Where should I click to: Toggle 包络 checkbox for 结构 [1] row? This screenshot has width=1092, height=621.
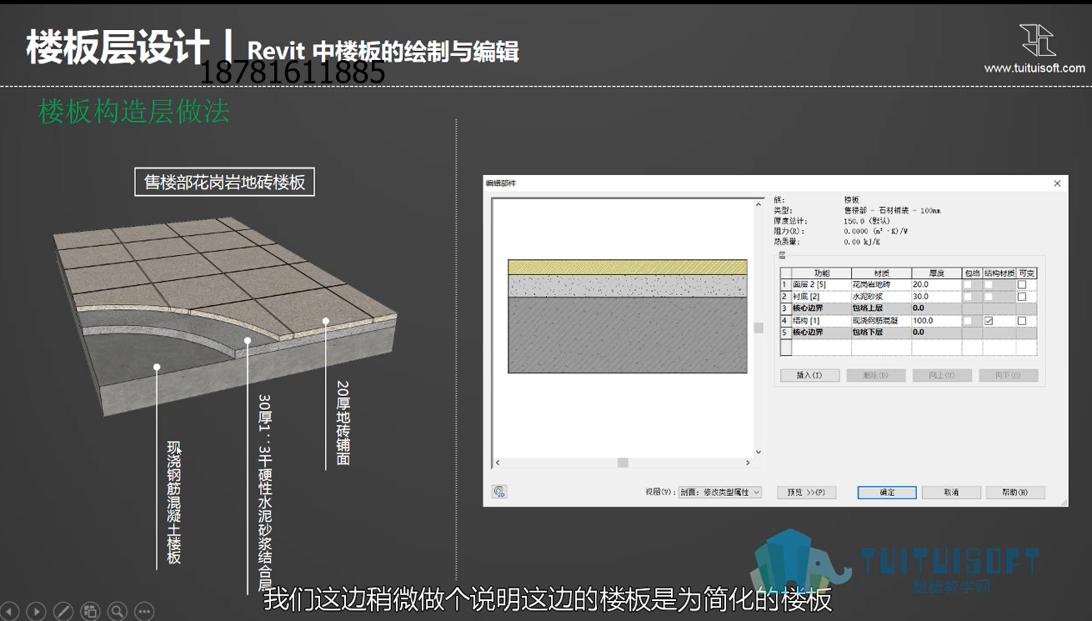(x=968, y=321)
